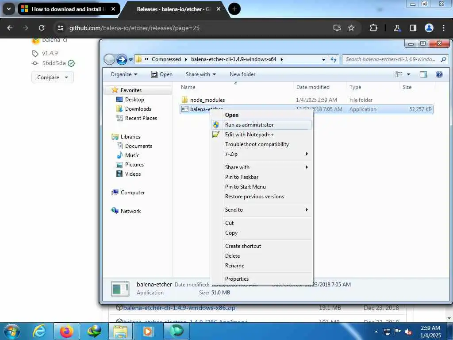Screen dimensions: 453x340
Task: Click the Explorer search field
Action: click(x=395, y=59)
